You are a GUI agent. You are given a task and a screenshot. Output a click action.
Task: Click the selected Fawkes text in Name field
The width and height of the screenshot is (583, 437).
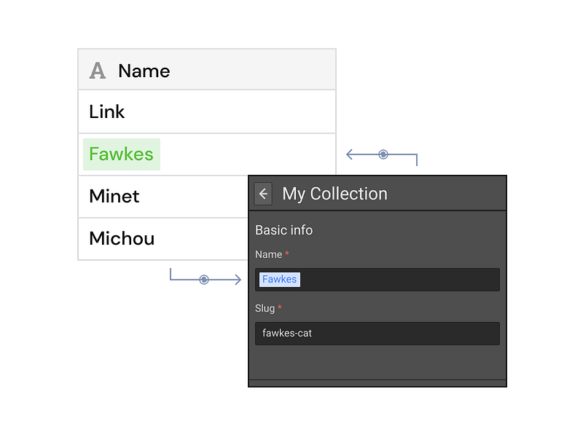(x=280, y=280)
